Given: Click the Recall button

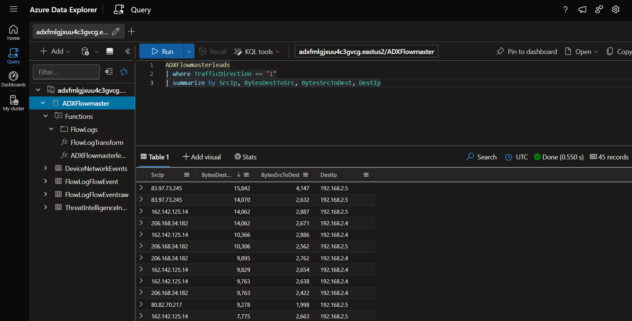Looking at the screenshot, I should 212,51.
